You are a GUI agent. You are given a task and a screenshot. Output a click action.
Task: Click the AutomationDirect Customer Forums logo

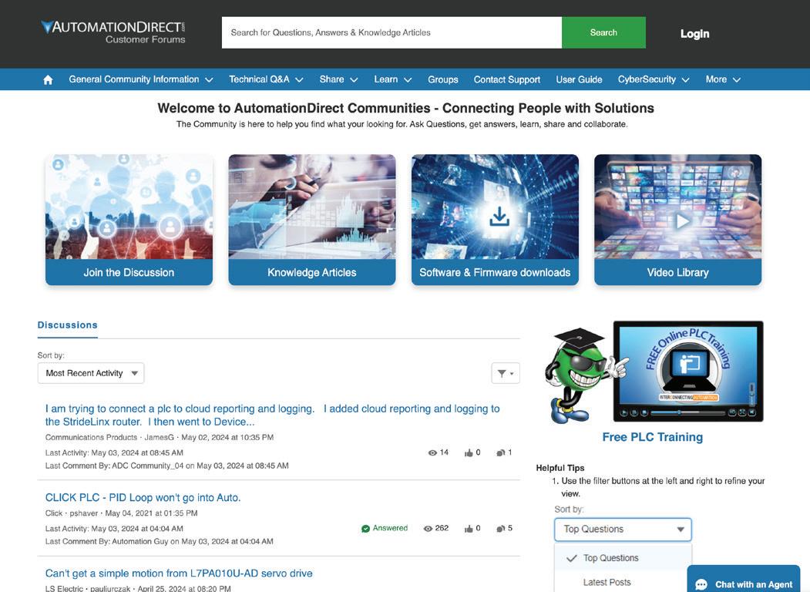113,32
